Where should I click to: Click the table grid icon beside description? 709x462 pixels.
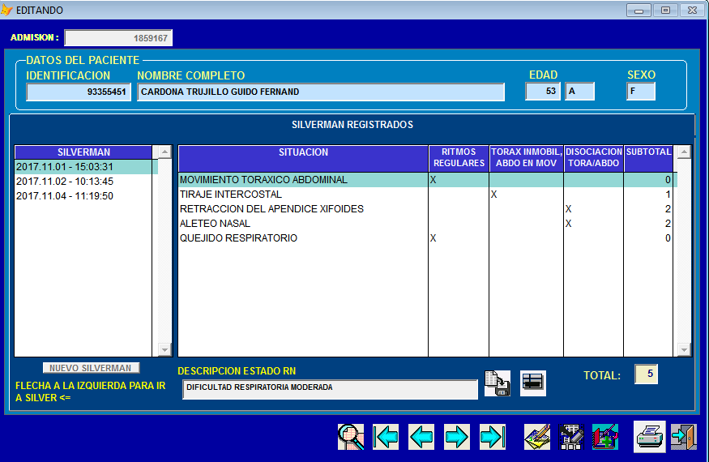pyautogui.click(x=533, y=383)
